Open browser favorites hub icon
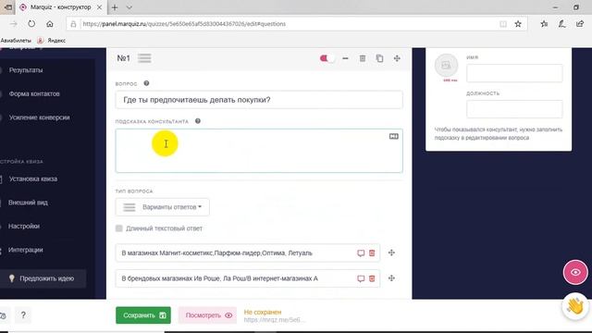This screenshot has height=333, width=592. click(544, 24)
